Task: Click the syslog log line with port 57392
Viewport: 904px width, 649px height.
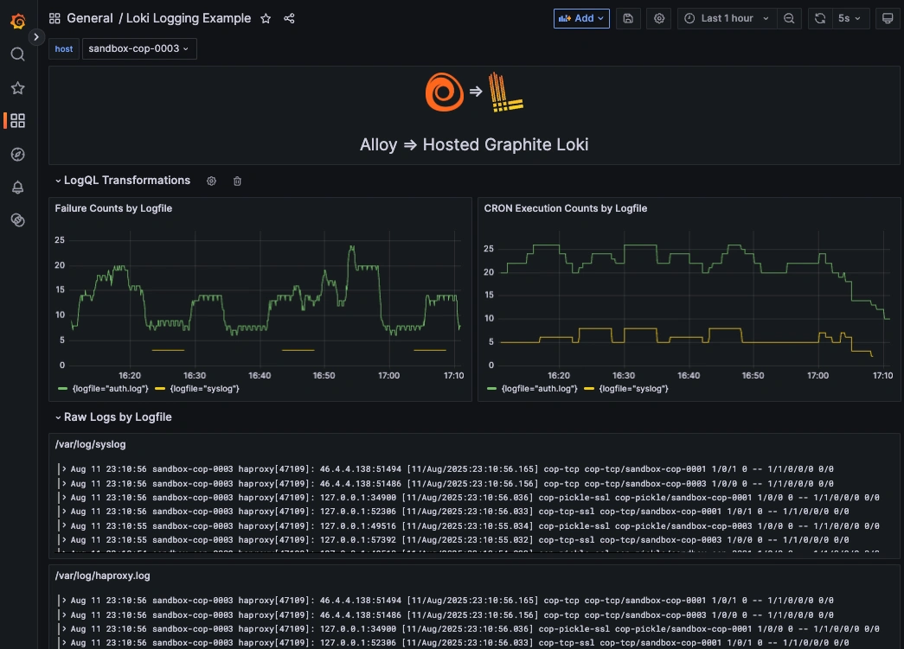Action: 459,540
